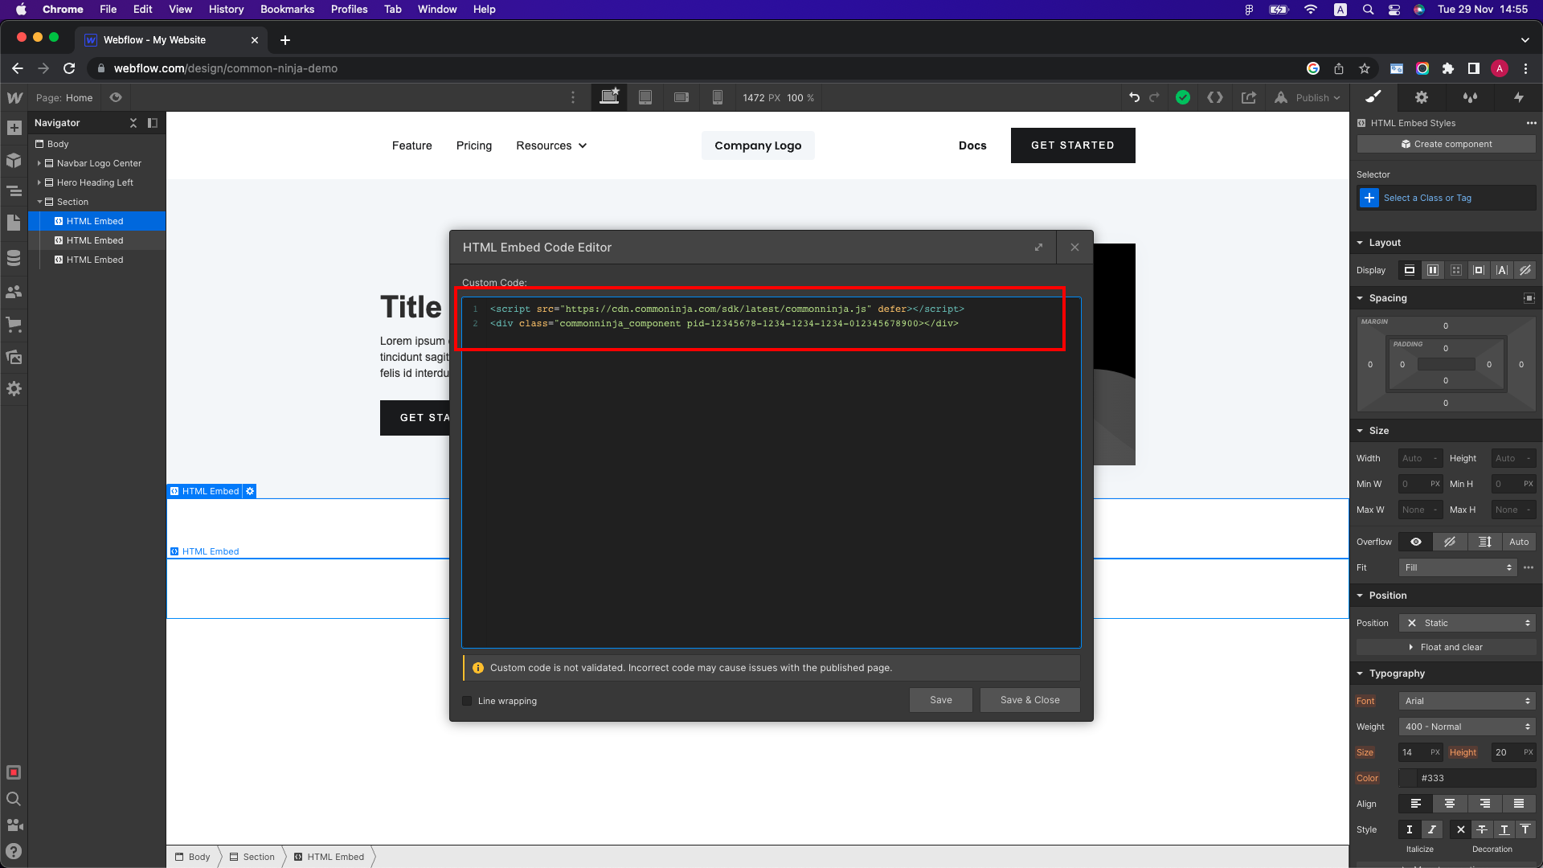
Task: Open the Bookmarks menu in macOS menu bar
Action: click(x=287, y=9)
